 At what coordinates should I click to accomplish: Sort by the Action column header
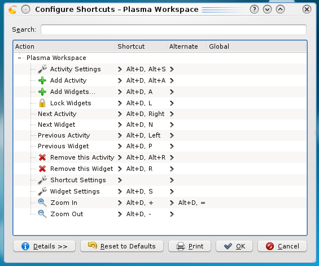[64, 46]
